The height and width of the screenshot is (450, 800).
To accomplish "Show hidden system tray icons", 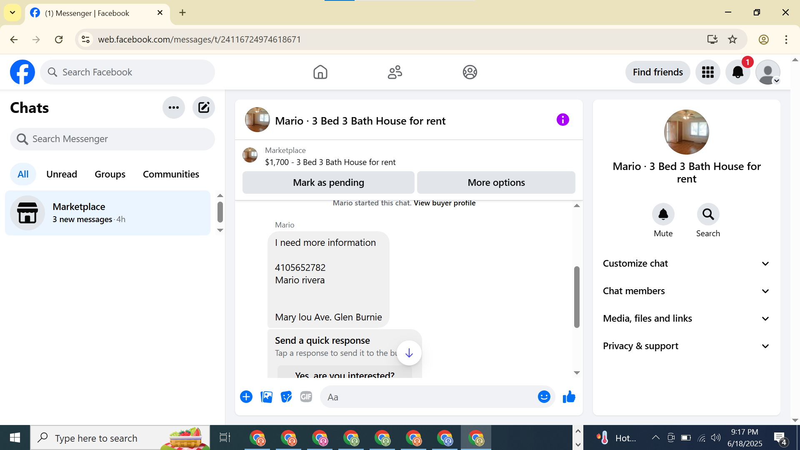I will click(655, 437).
